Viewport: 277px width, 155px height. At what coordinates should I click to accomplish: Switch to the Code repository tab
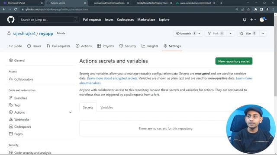(x=16, y=46)
